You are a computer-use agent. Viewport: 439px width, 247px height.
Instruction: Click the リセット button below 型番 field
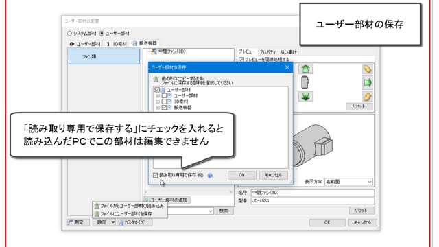pyautogui.click(x=361, y=211)
